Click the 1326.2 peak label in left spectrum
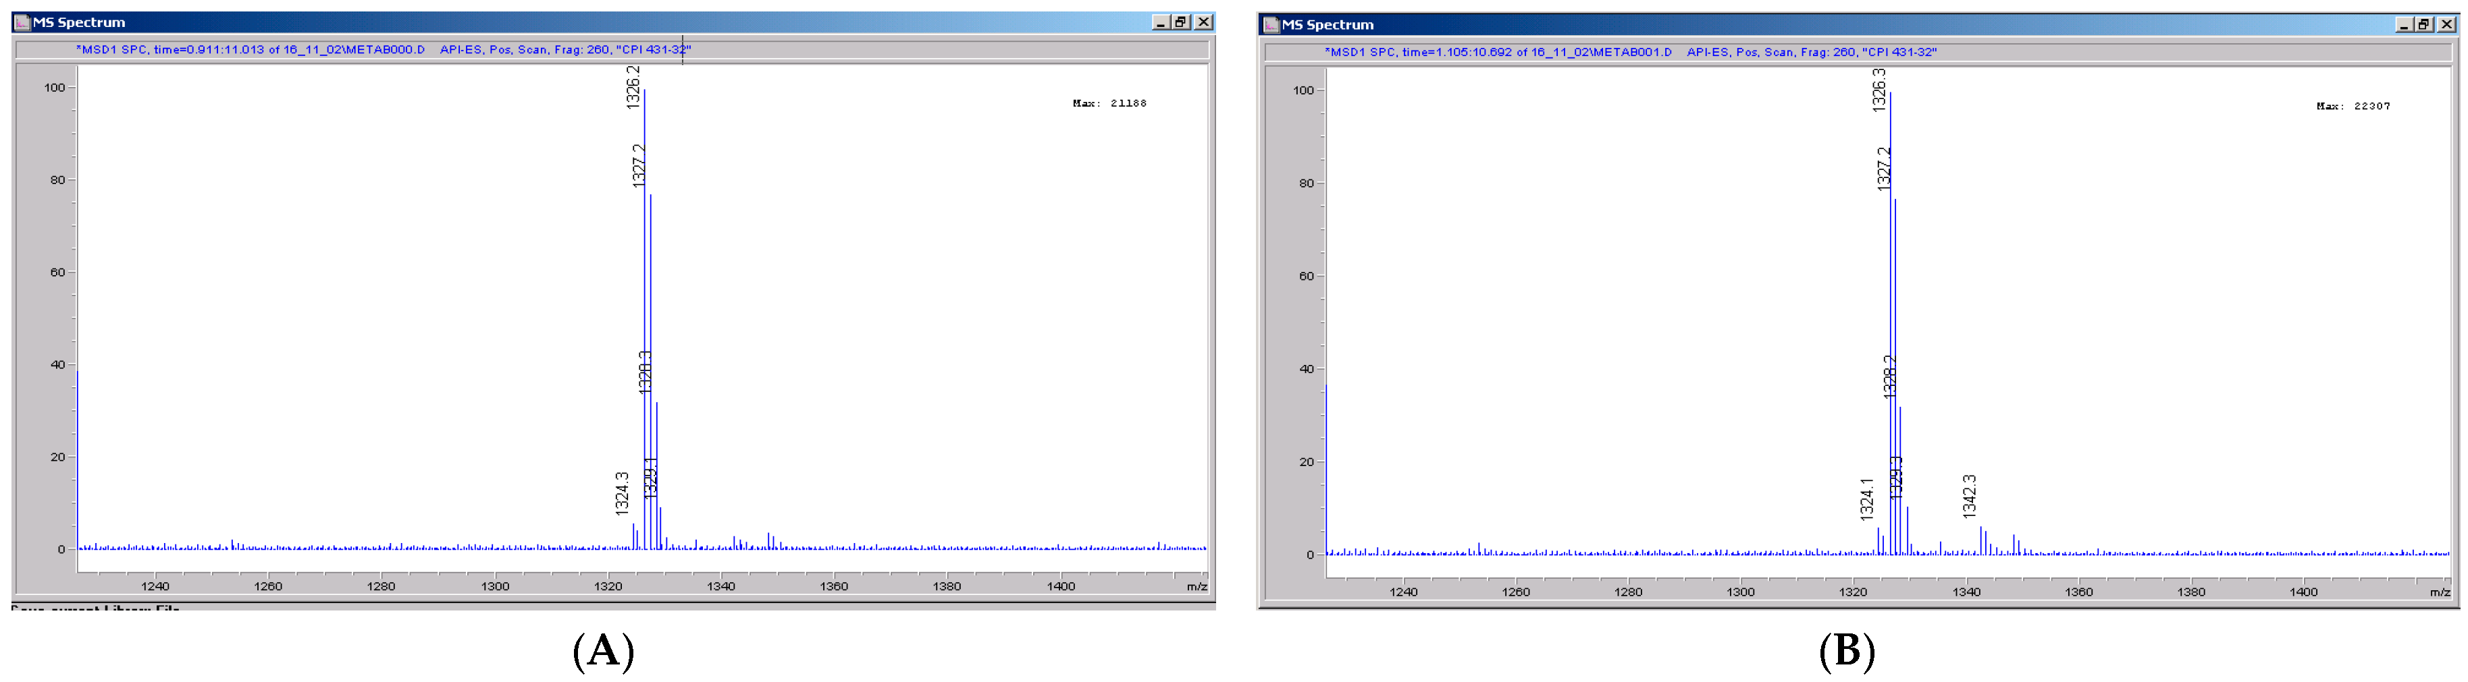This screenshot has height=682, width=2468. (633, 87)
